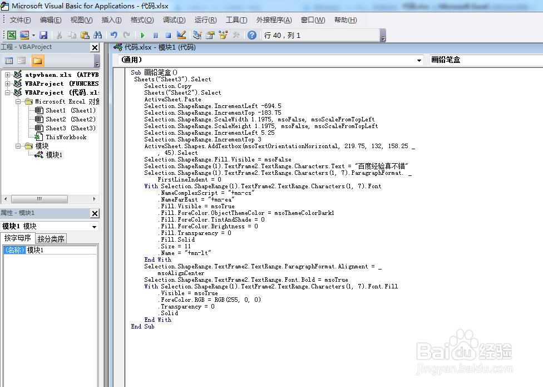Image resolution: width=543 pixels, height=387 pixels.
Task: Click the 行 40, 列 1 position indicator
Action: click(320, 35)
